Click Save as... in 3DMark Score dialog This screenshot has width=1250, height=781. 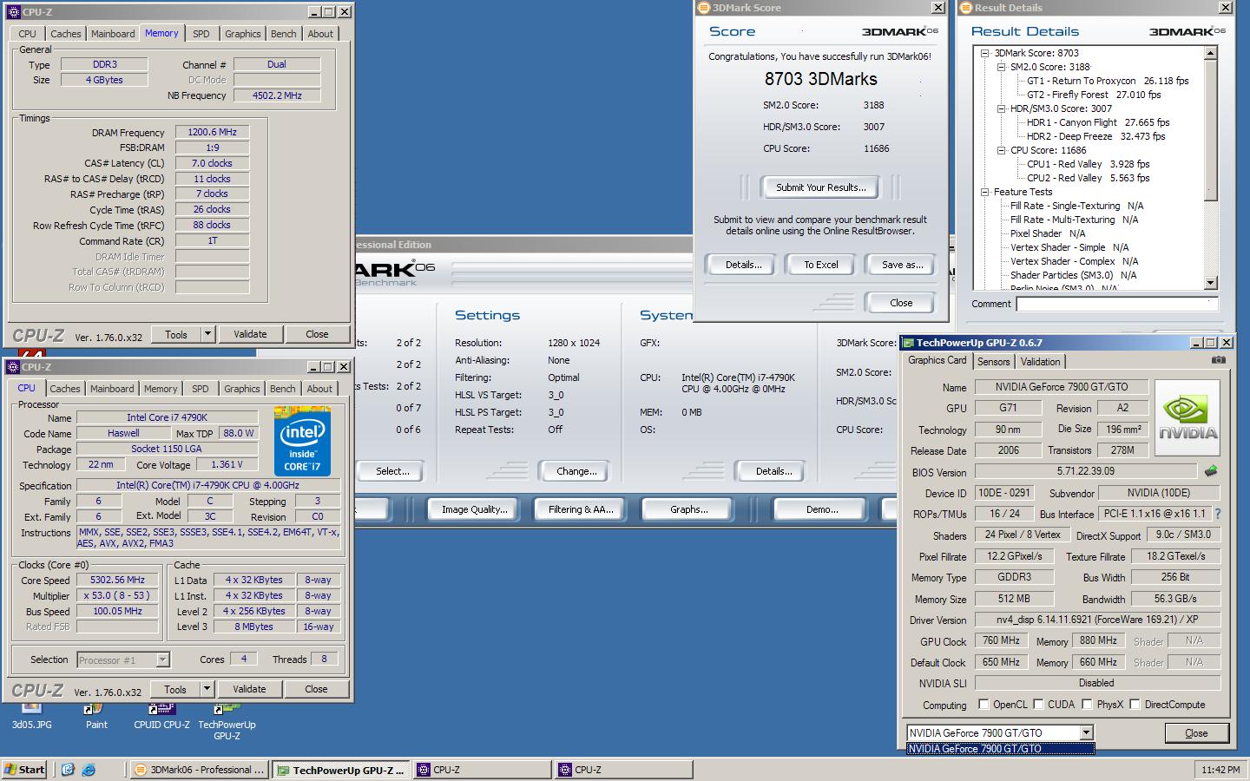(903, 265)
